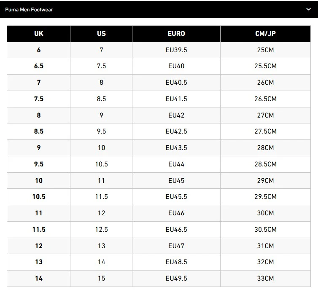Click UK size 14 cell
Viewport: 318px width, 292px height.
(39, 279)
